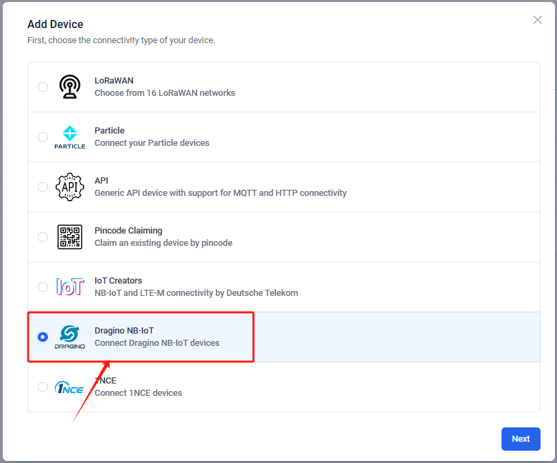Click the 'IoT Creators' title
Viewport: 557px width, 463px height.
[119, 281]
